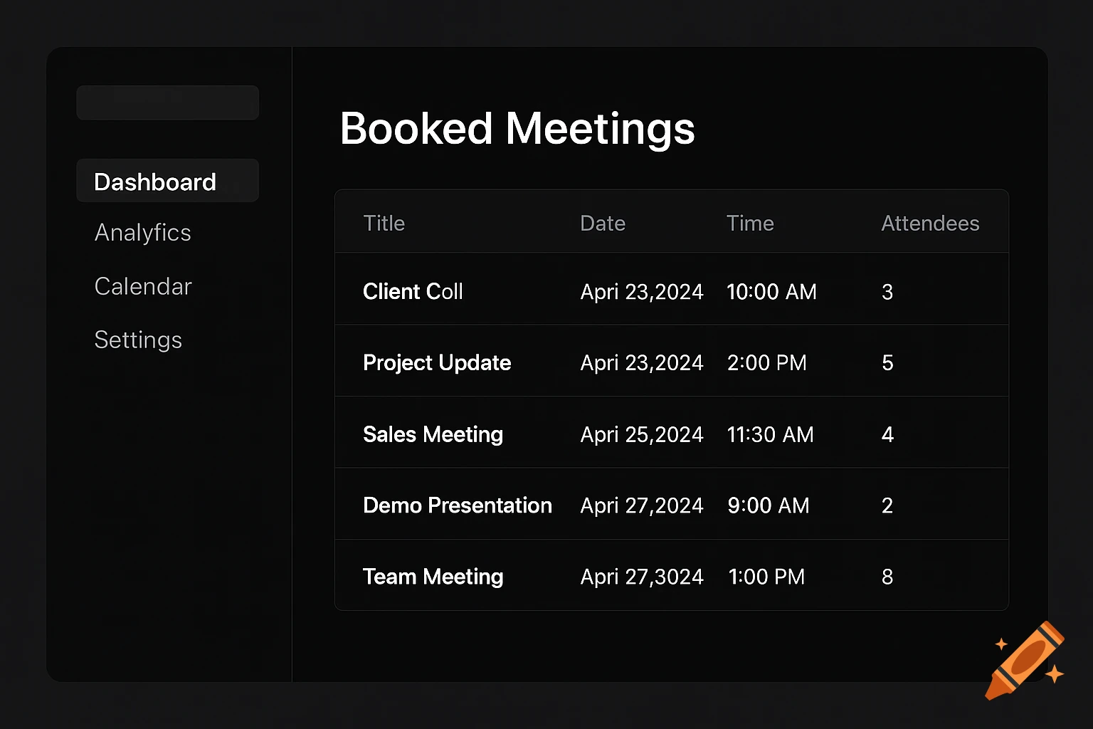Click the empty search field above the sidebar
This screenshot has width=1093, height=729.
coord(167,102)
